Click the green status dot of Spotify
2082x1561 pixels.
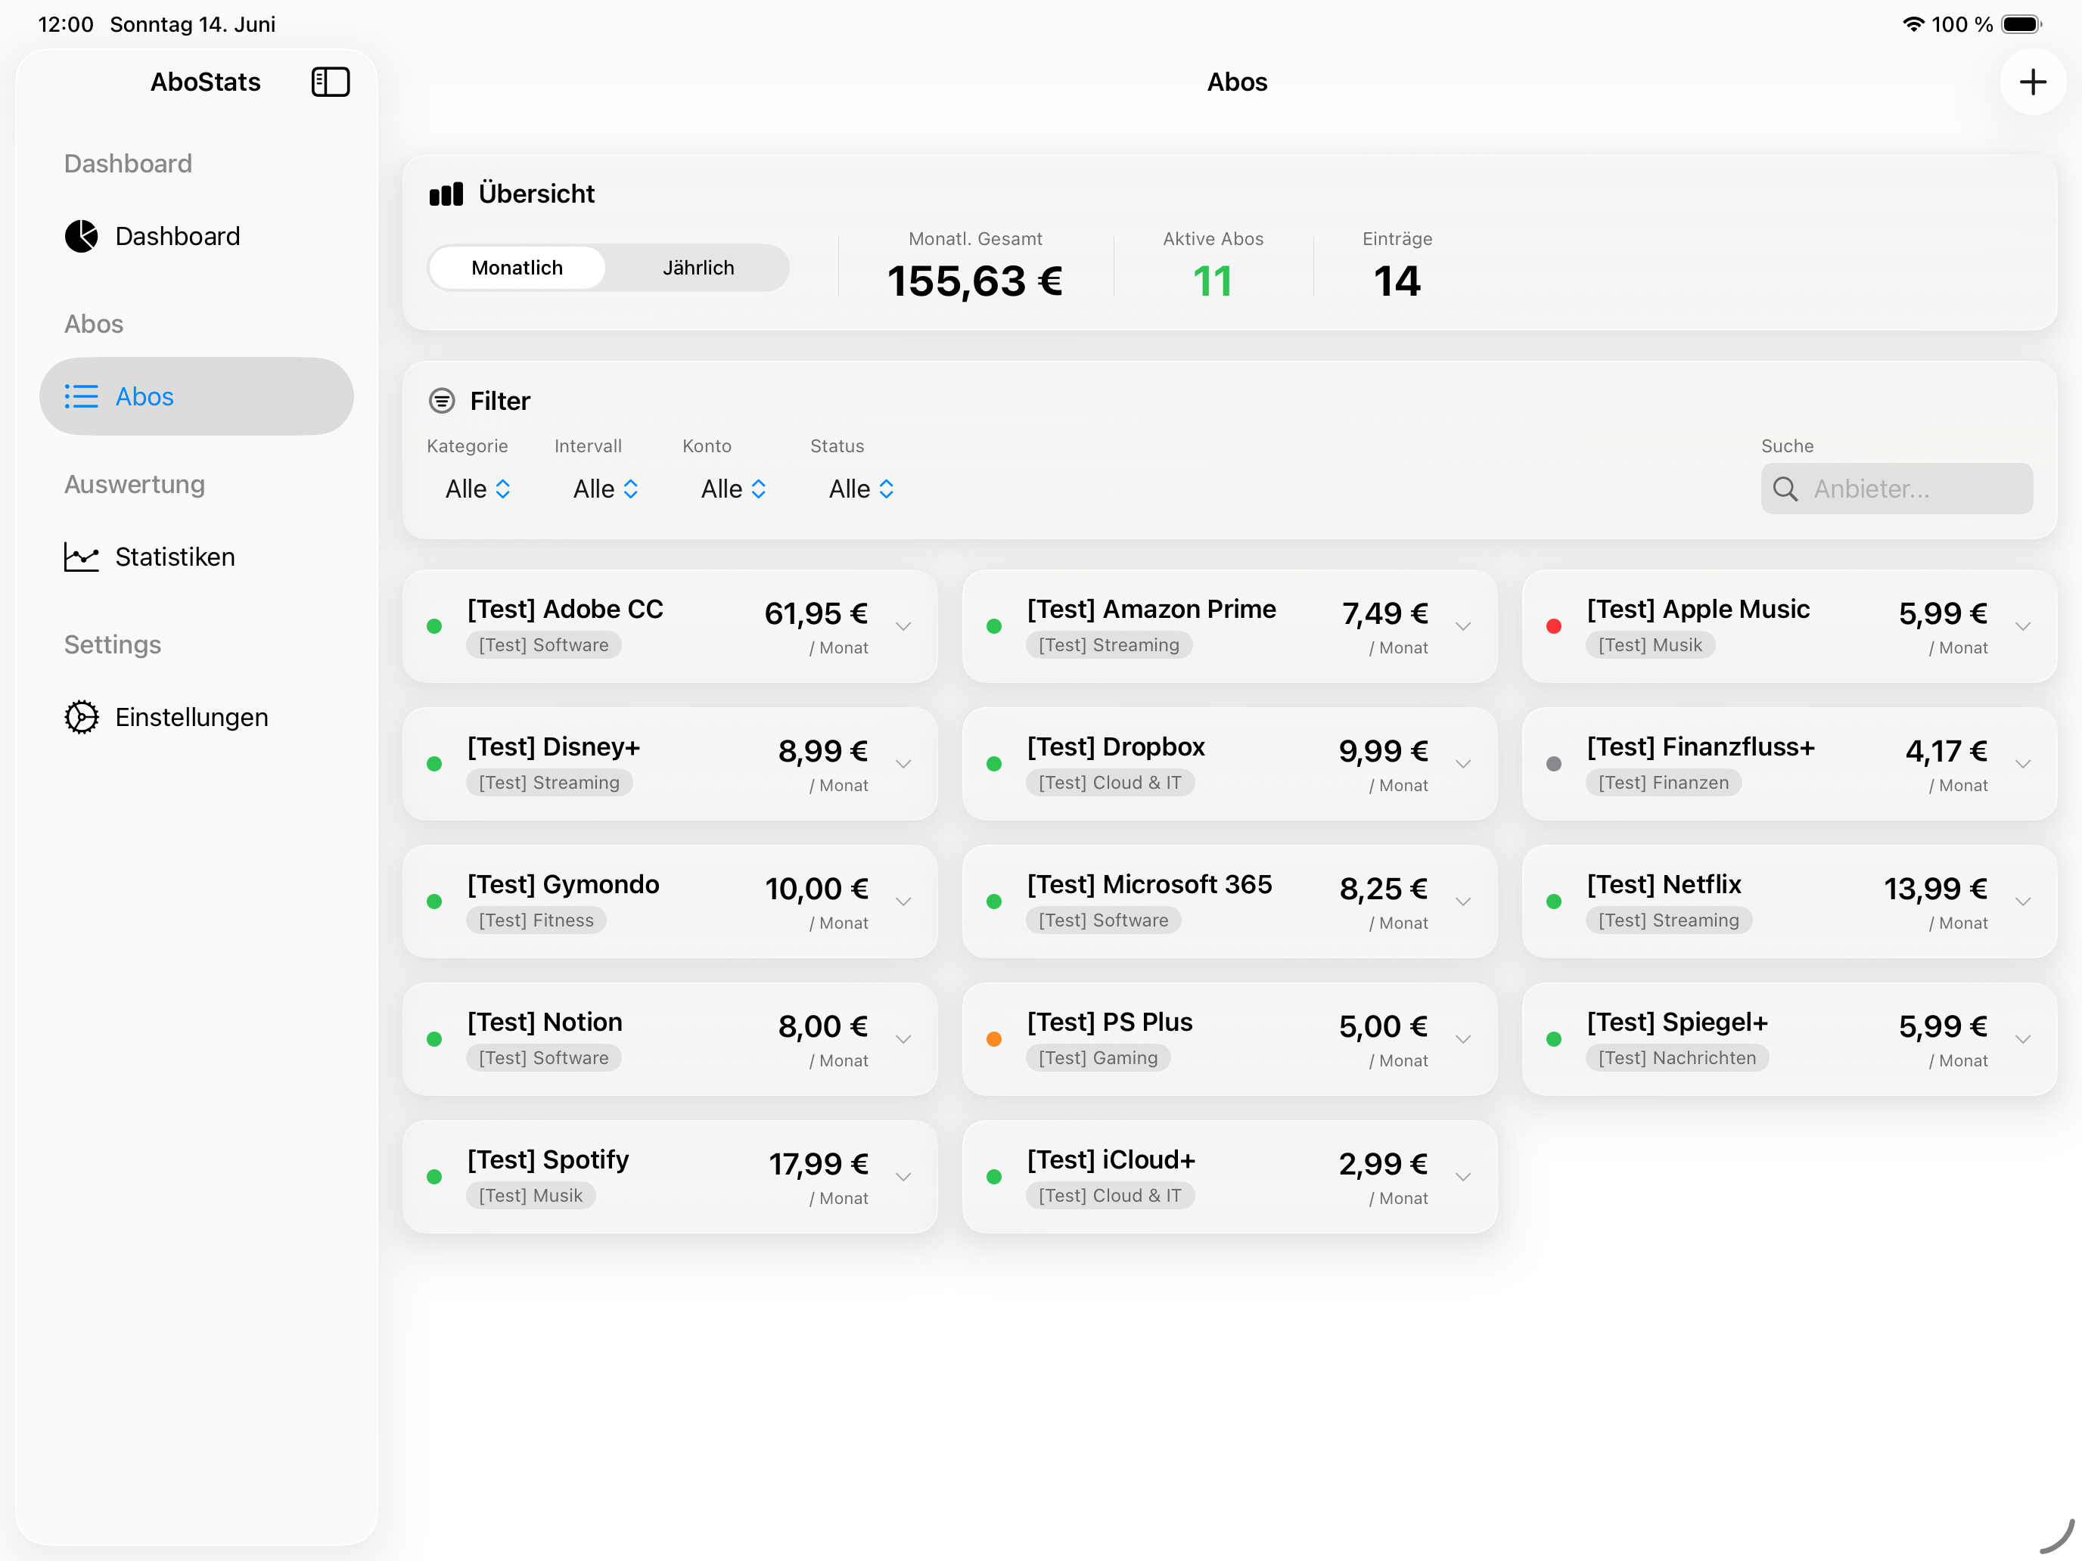pyautogui.click(x=434, y=1176)
